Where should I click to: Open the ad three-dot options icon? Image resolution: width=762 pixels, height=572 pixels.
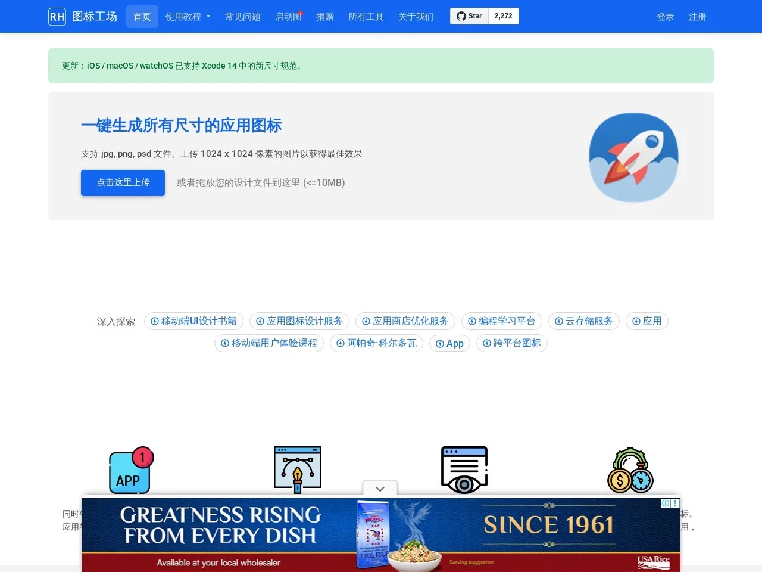(675, 503)
